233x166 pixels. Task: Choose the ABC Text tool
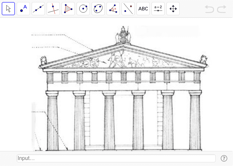(x=143, y=9)
